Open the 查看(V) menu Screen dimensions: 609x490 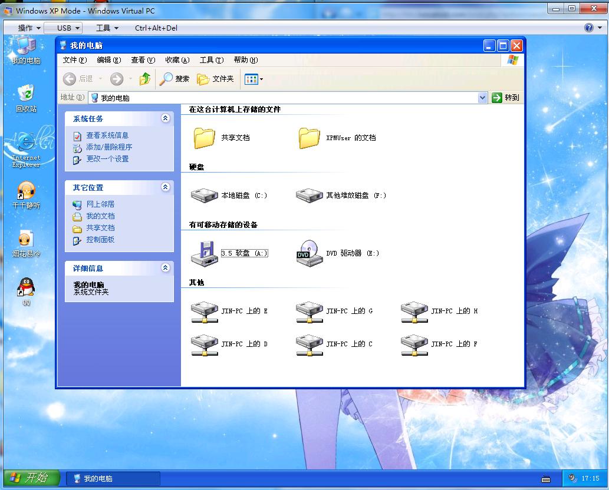click(x=143, y=59)
